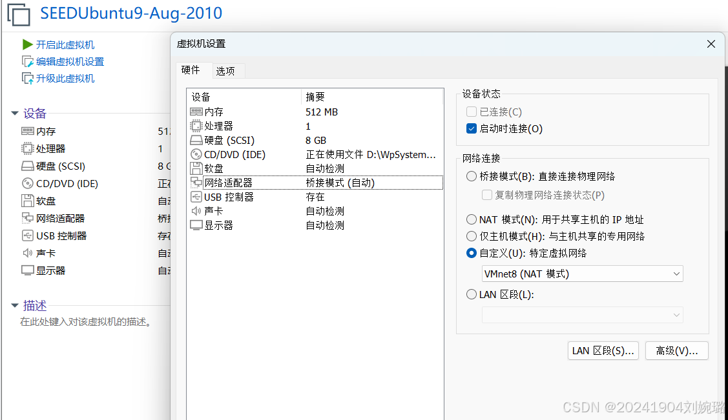Image resolution: width=728 pixels, height=420 pixels.
Task: Collapse the 设备 section in main window
Action: click(x=14, y=113)
